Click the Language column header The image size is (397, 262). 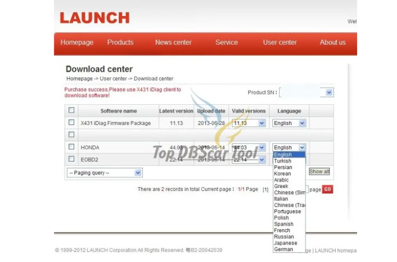289,111
